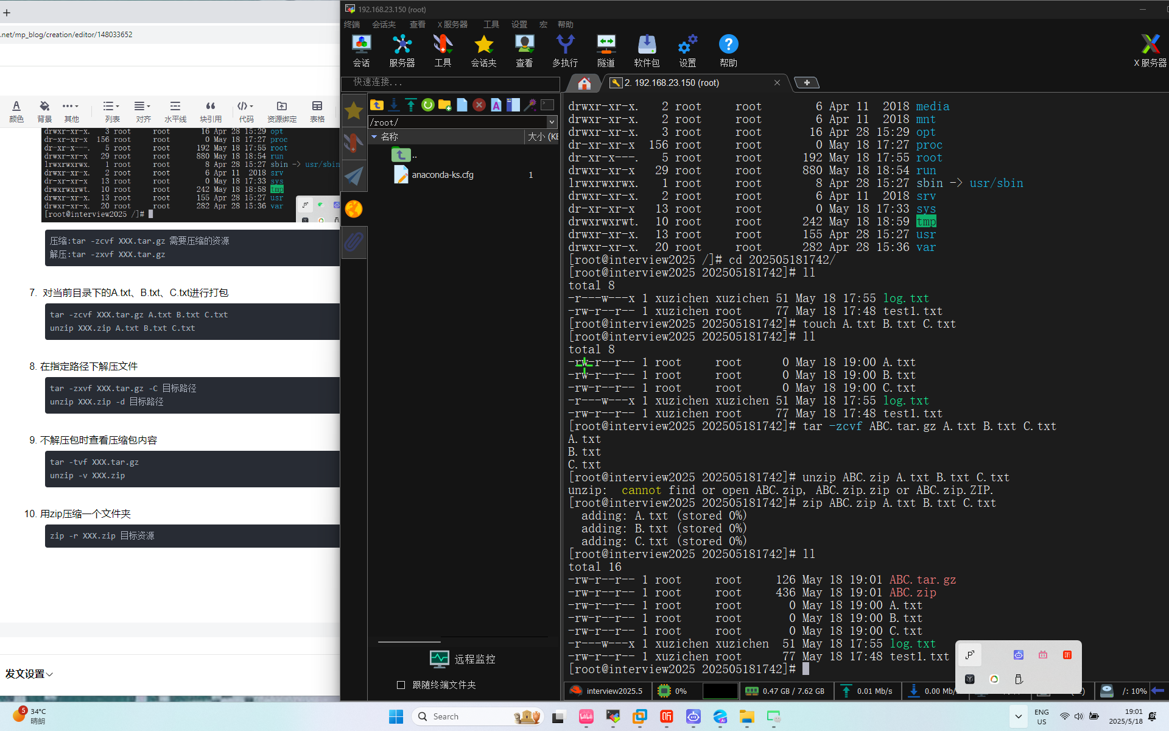1169x731 pixels.
Task: Create new folder in SFTP browser
Action: [445, 105]
